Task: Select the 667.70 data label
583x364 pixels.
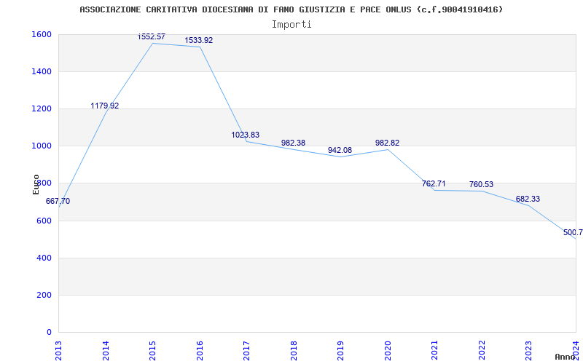Action: click(58, 201)
